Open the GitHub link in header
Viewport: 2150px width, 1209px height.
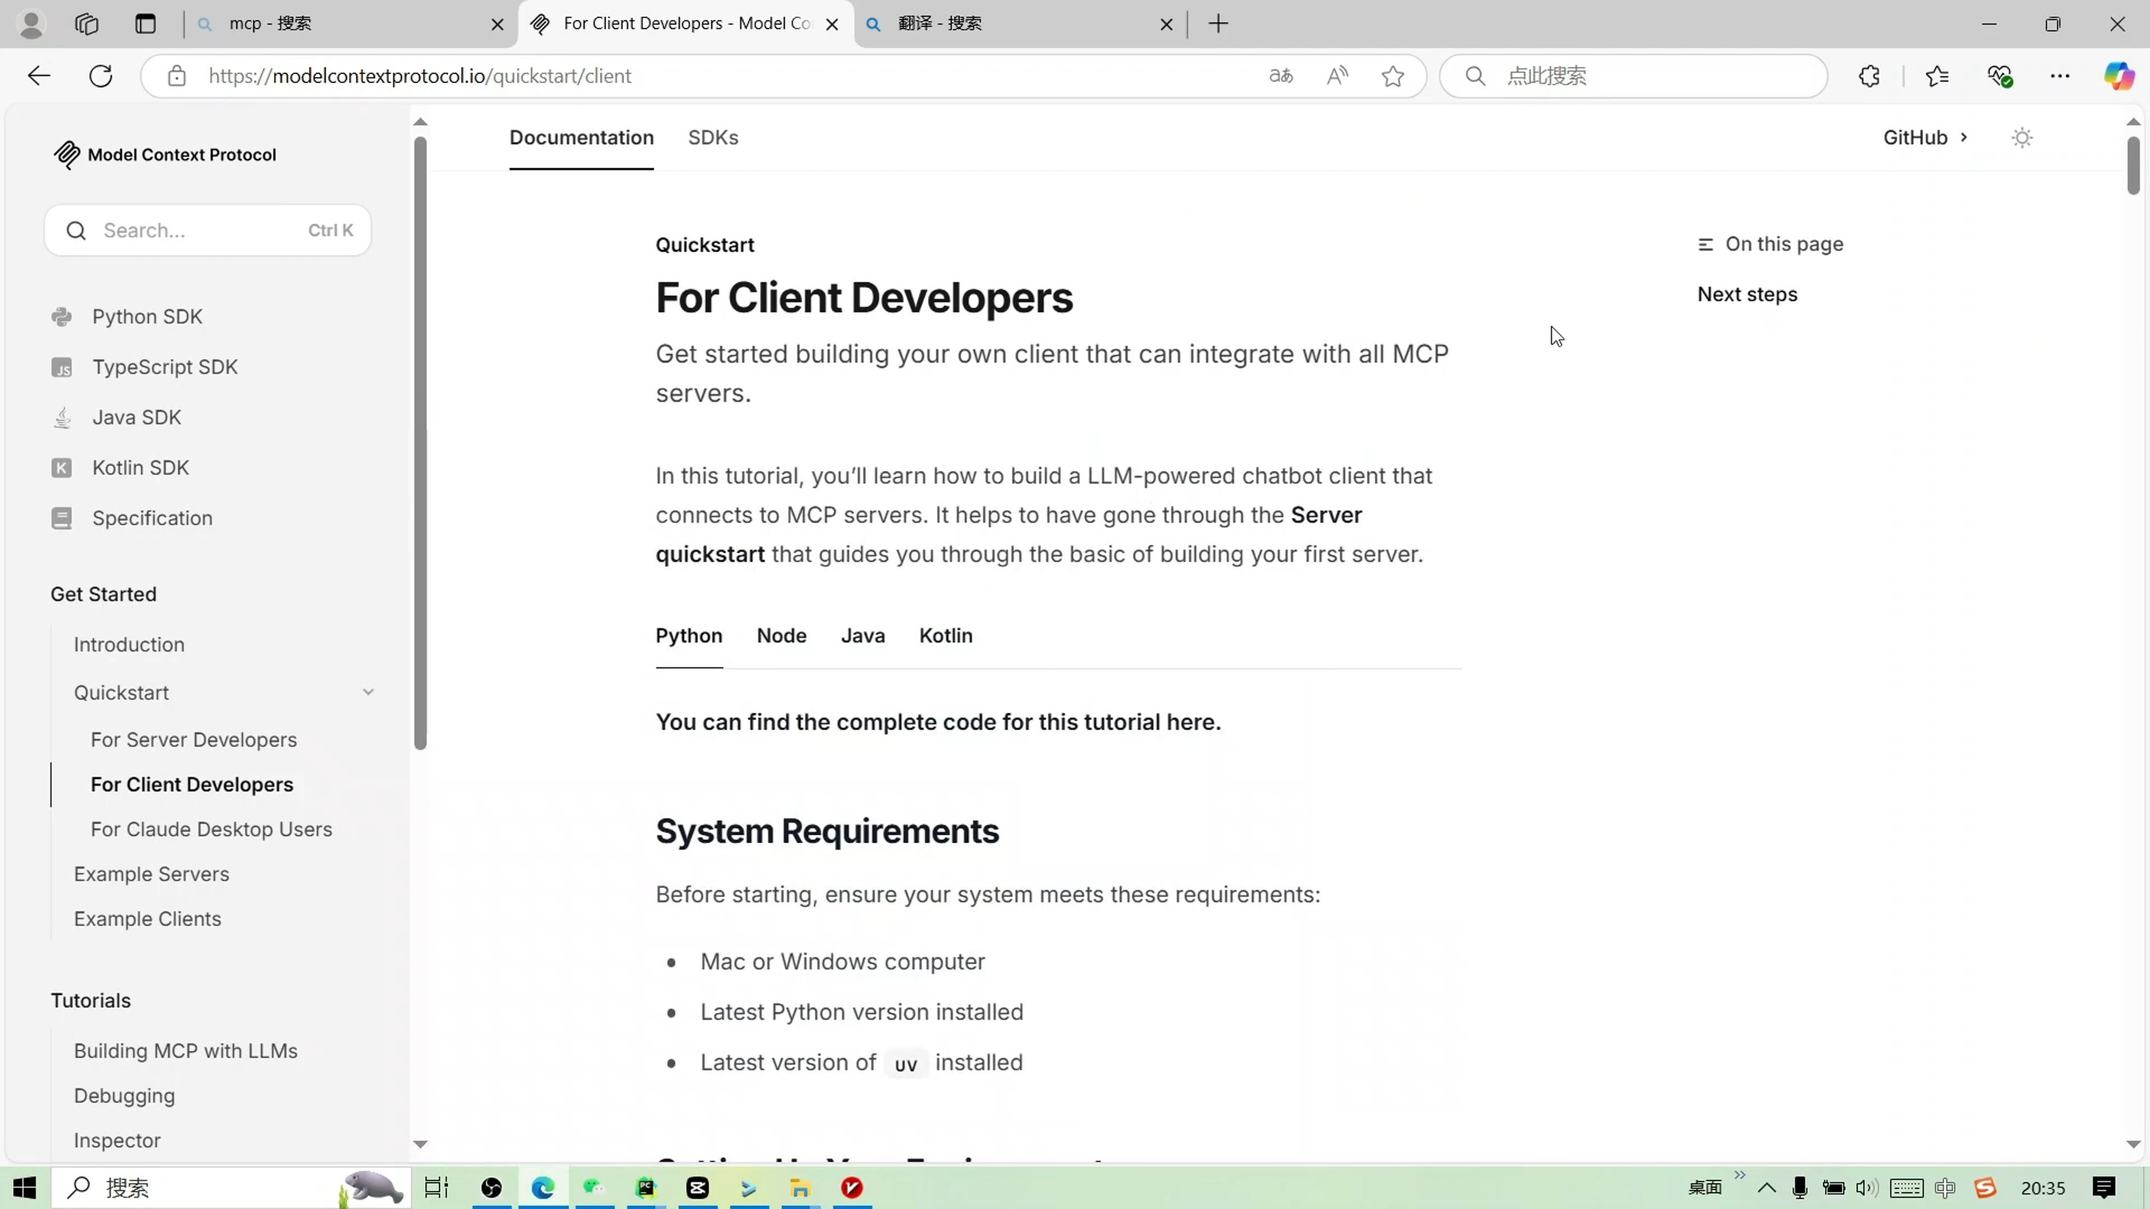point(1925,138)
